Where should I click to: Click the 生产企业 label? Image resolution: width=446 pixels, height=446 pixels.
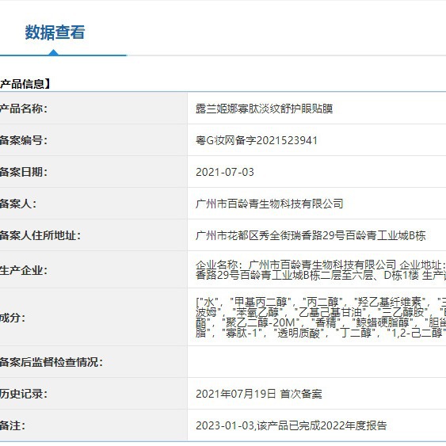point(24,270)
